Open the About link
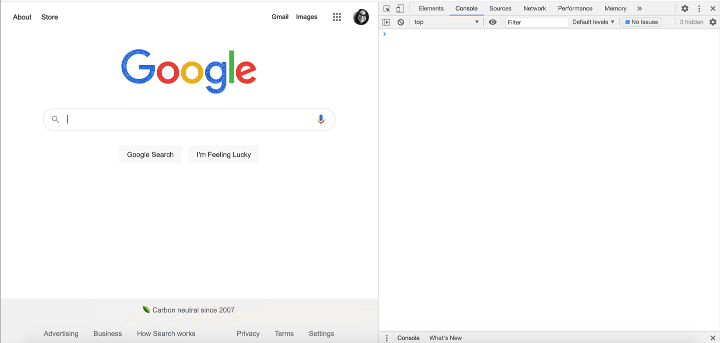 [x=23, y=17]
